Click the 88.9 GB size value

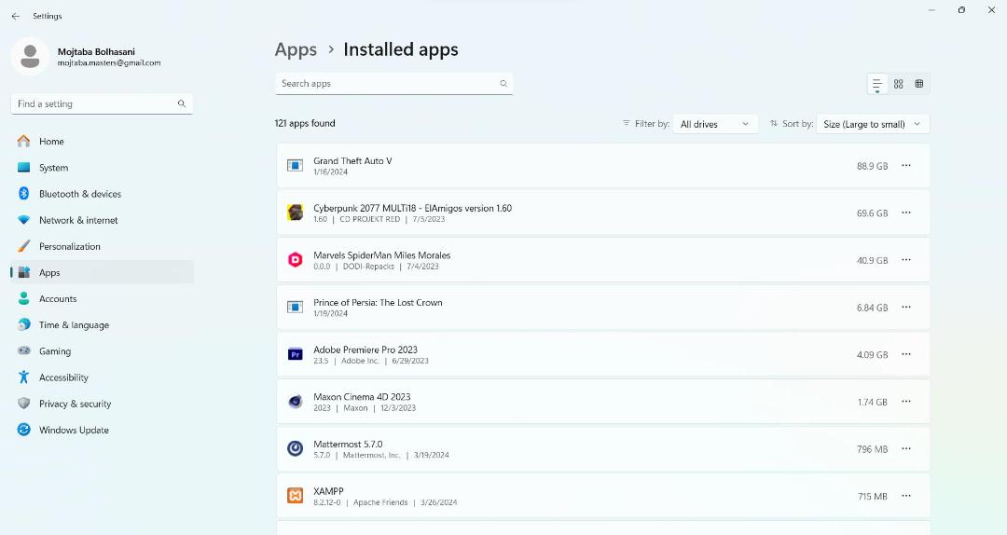coord(872,166)
